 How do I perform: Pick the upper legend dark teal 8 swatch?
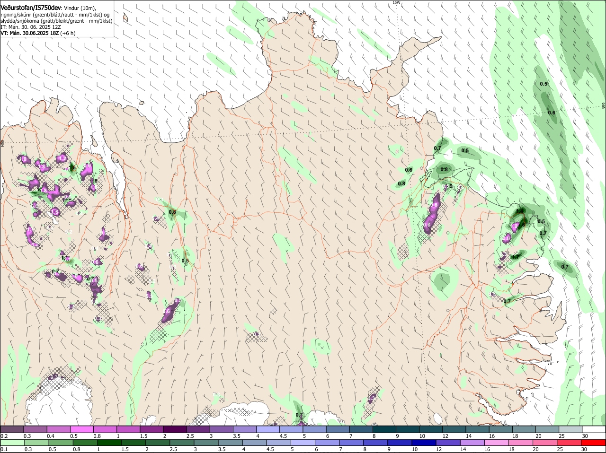(x=384, y=429)
